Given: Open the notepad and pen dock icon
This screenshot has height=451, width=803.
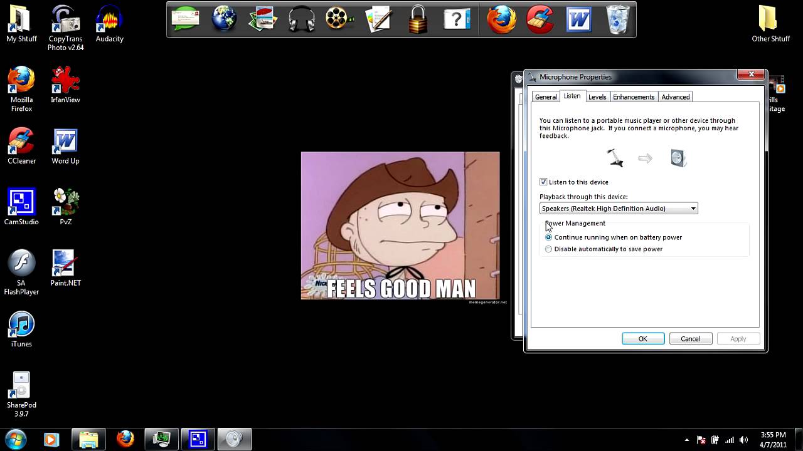Looking at the screenshot, I should click(x=380, y=19).
